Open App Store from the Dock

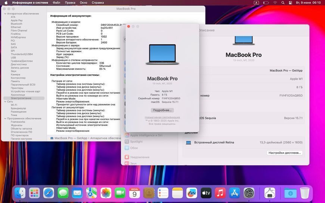(x=235, y=193)
